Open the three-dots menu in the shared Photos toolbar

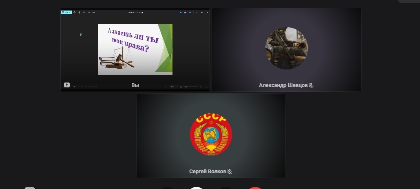tap(93, 12)
